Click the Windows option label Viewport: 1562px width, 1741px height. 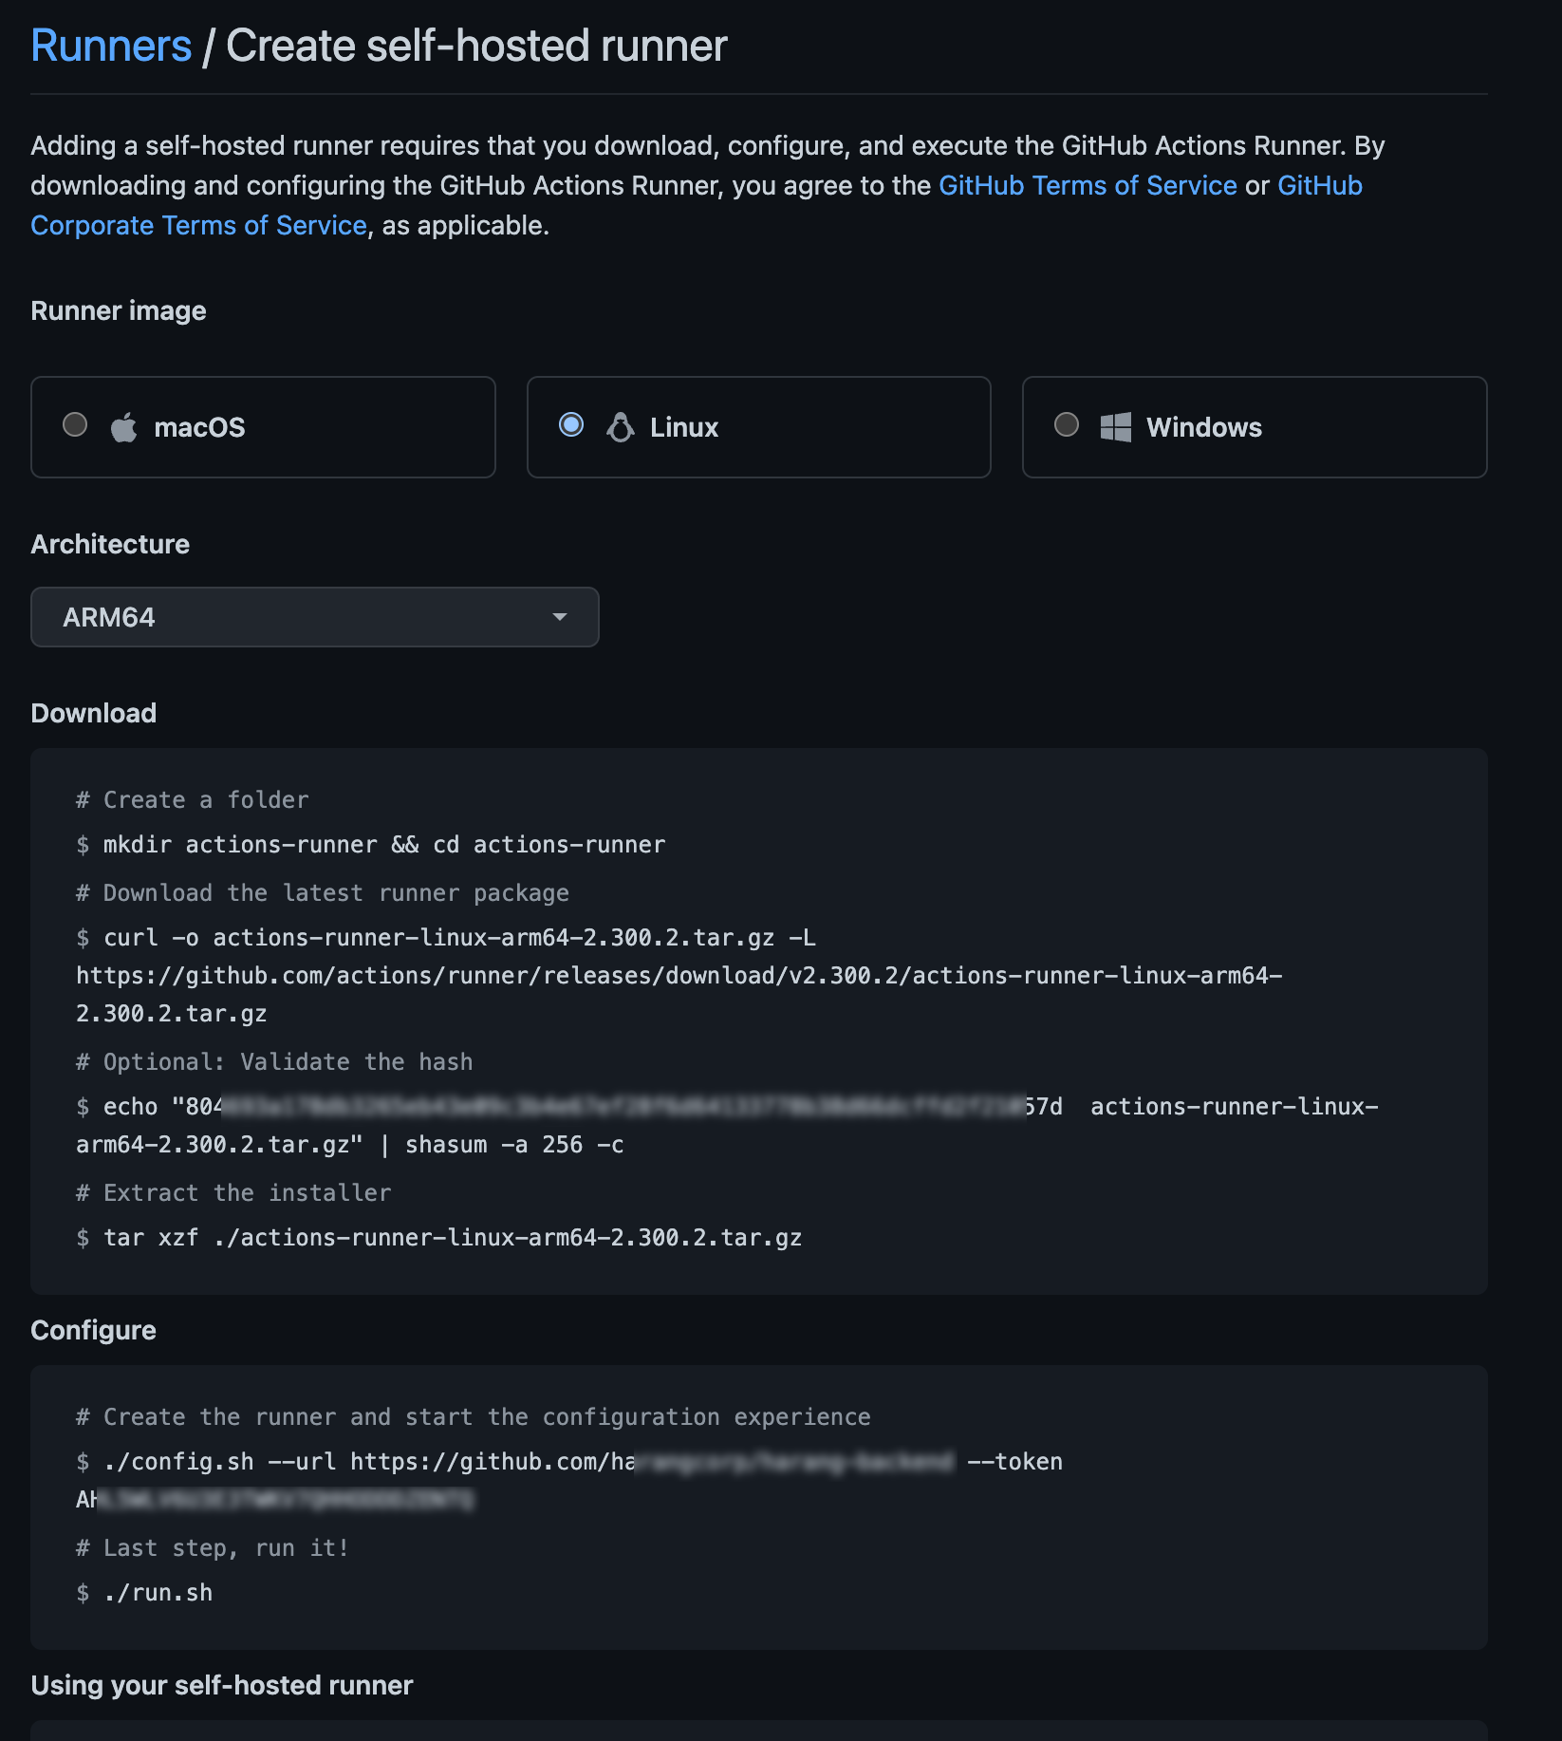click(x=1204, y=427)
